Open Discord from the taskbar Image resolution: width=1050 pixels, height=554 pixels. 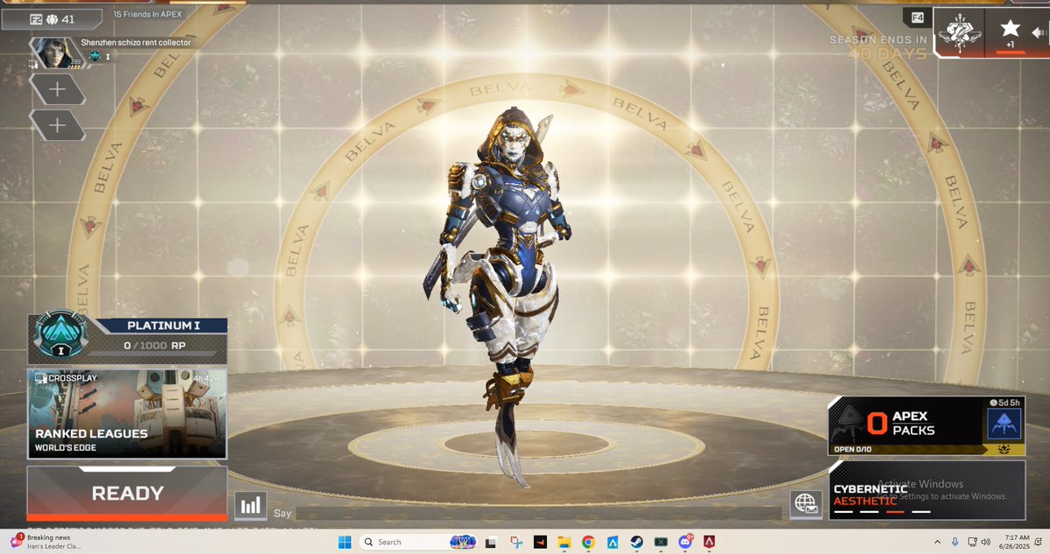pyautogui.click(x=685, y=542)
